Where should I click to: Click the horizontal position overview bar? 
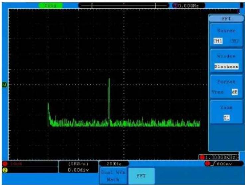click(123, 6)
